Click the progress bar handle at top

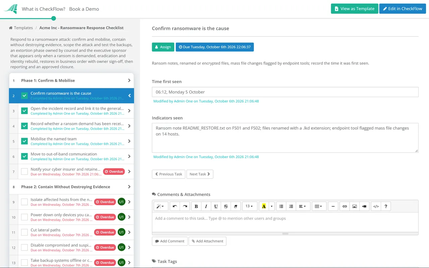point(54,18)
